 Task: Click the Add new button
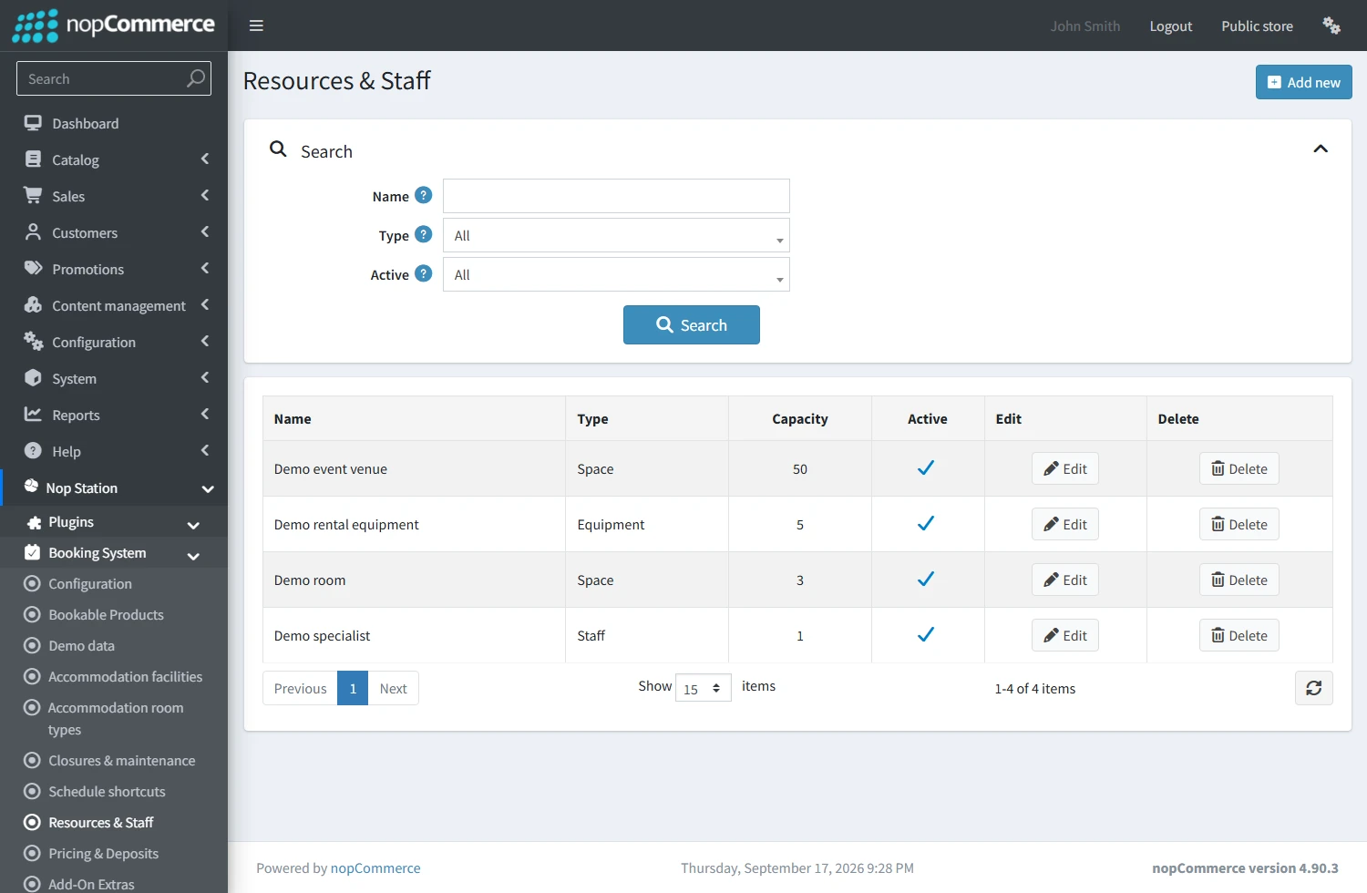coord(1303,82)
